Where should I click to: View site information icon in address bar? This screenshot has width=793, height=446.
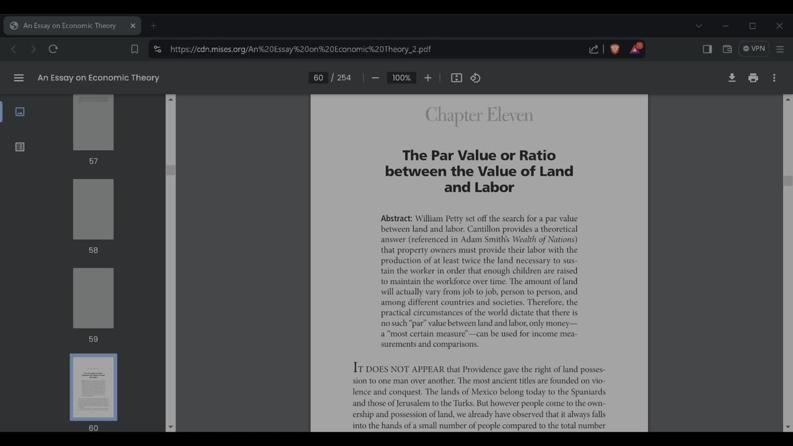tap(157, 49)
